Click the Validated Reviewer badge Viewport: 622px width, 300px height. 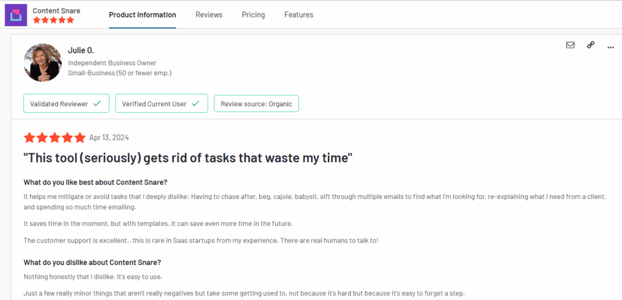click(66, 104)
